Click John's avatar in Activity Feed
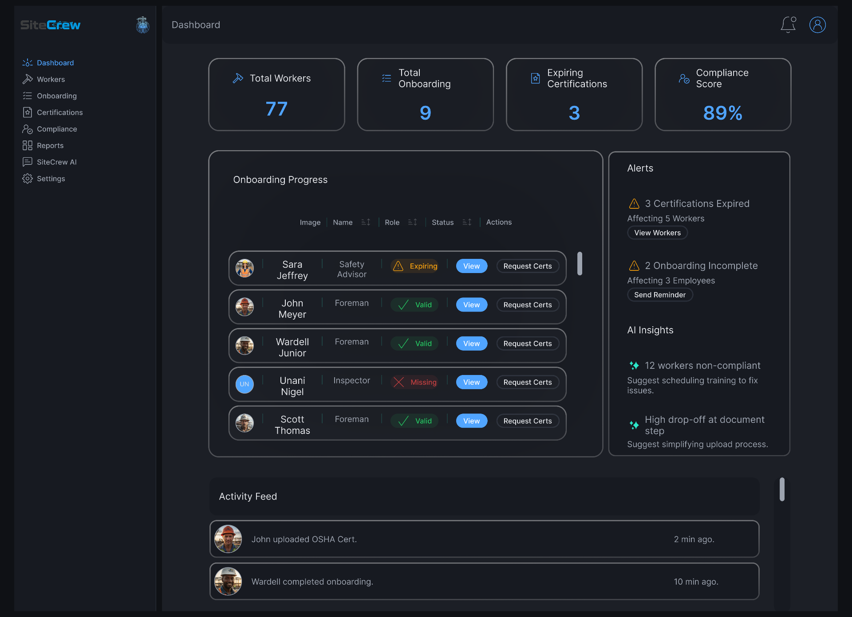This screenshot has height=617, width=852. (x=228, y=539)
